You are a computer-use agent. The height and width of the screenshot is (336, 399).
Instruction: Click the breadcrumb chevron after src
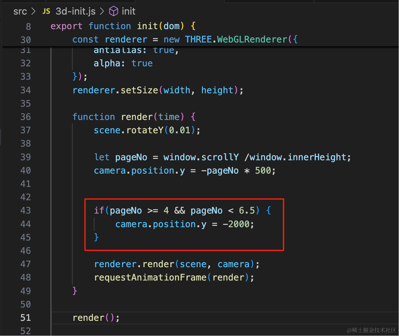tap(34, 11)
